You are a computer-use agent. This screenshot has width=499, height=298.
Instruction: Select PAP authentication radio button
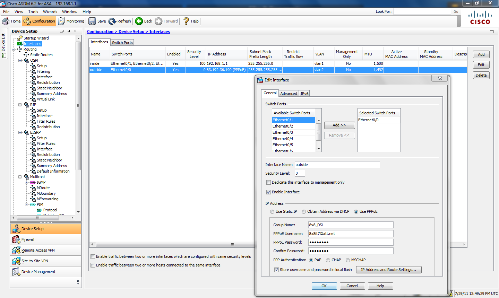click(311, 260)
